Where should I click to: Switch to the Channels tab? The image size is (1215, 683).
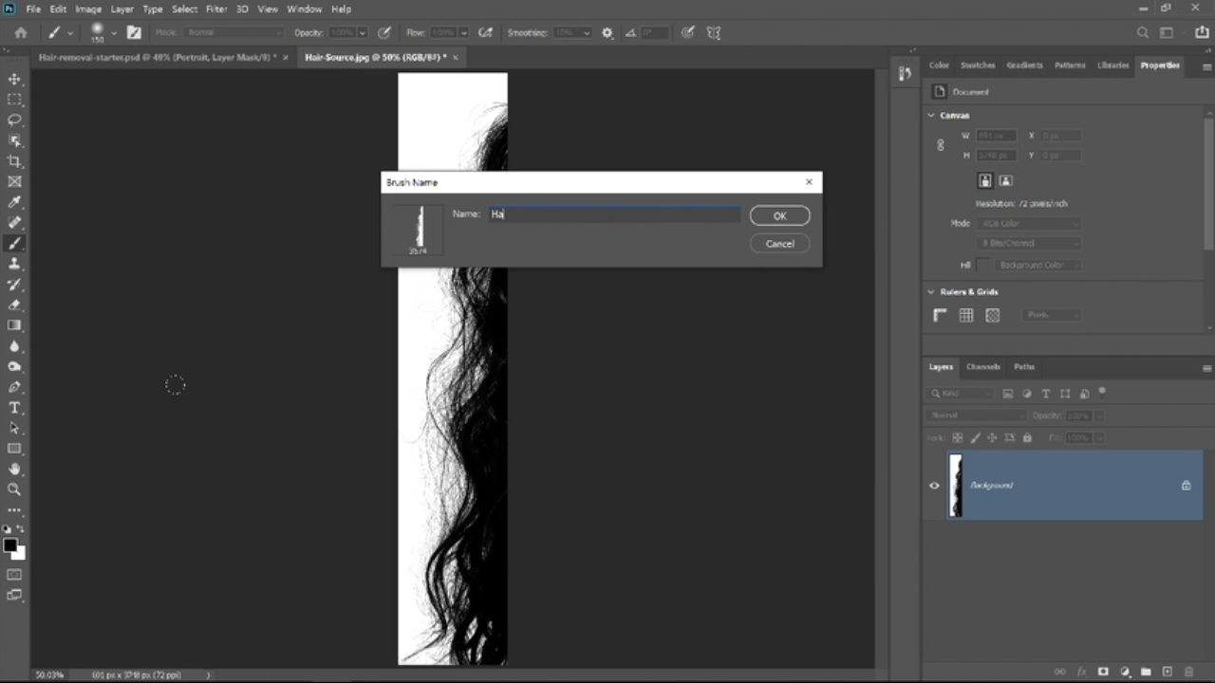click(982, 367)
